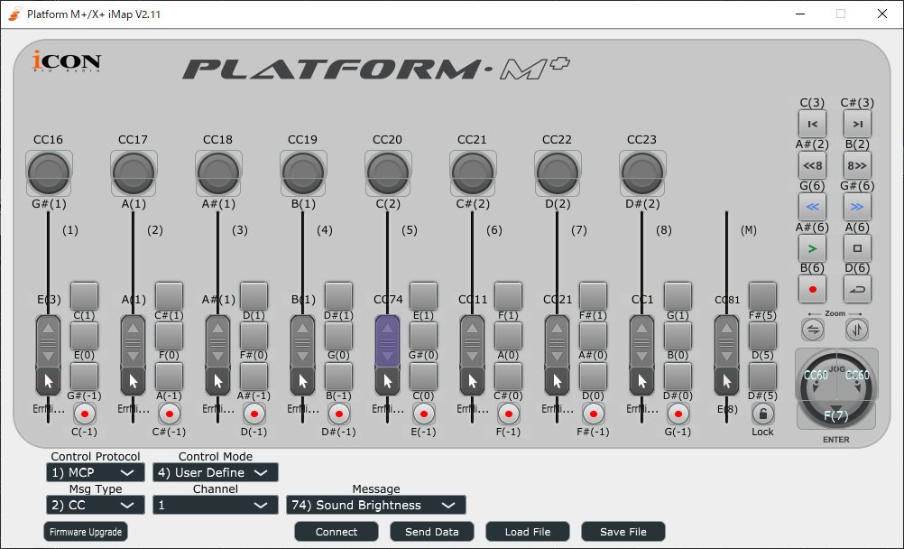Click channel 7 record button F#(-1)
Image resolution: width=904 pixels, height=549 pixels.
click(x=594, y=414)
